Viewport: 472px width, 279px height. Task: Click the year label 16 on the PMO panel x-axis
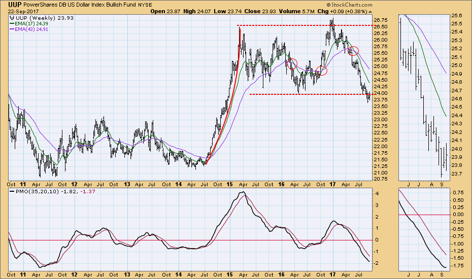[281, 274]
